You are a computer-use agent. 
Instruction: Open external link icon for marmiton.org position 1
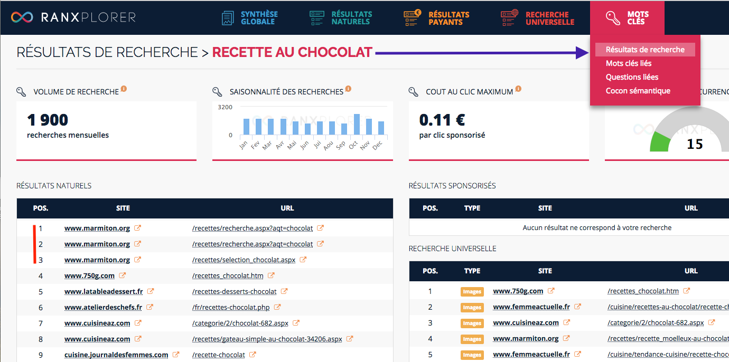coord(137,228)
